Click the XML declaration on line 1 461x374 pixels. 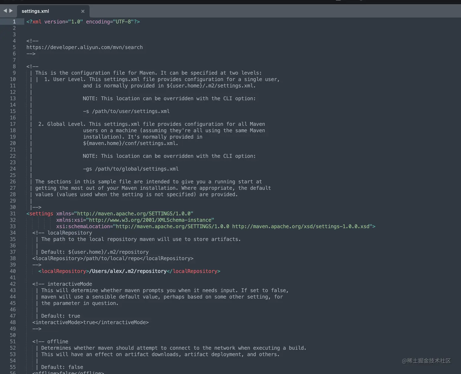83,22
